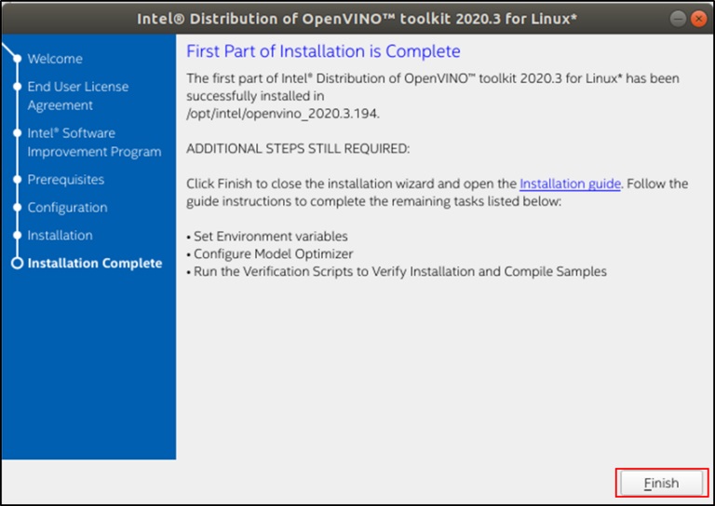This screenshot has width=715, height=506.
Task: Click the Installation step in sidebar
Action: (x=60, y=236)
